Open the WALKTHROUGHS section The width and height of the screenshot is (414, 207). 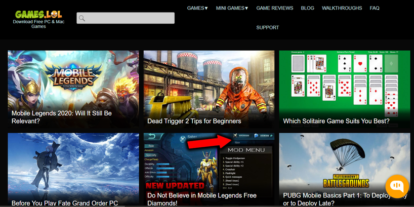coord(342,8)
